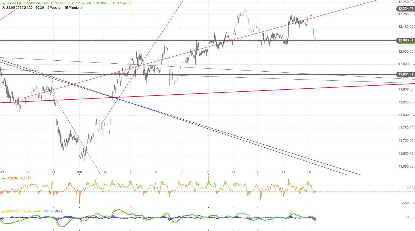Click the date axis label 29
Viewport: 415px width, 231px height.
click(2, 172)
